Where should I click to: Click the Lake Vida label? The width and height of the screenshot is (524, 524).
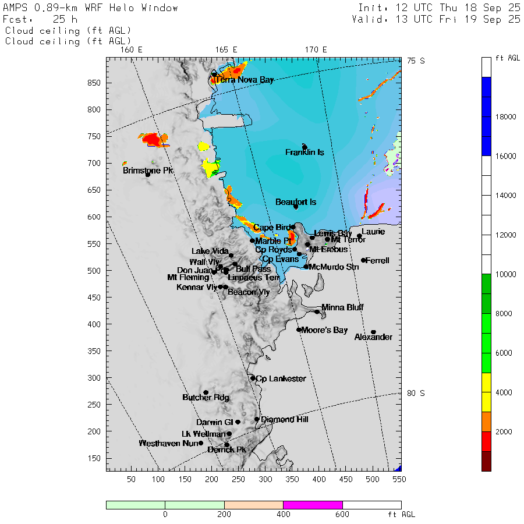point(210,252)
